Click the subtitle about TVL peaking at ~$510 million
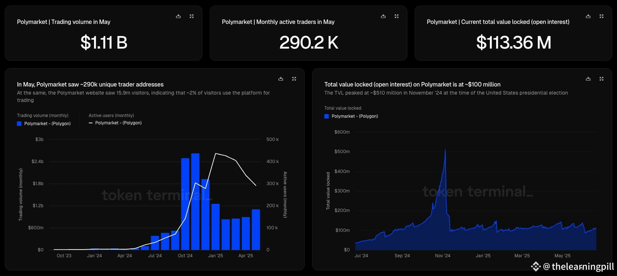The width and height of the screenshot is (617, 276). tap(446, 93)
